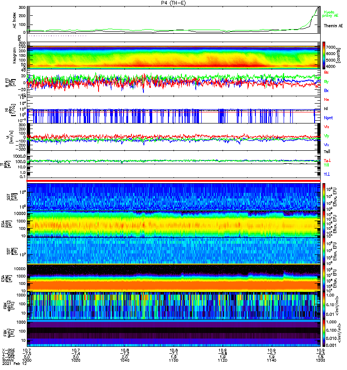
Task: Click the red Te⊥ temperature legend label
Action: coord(327,160)
